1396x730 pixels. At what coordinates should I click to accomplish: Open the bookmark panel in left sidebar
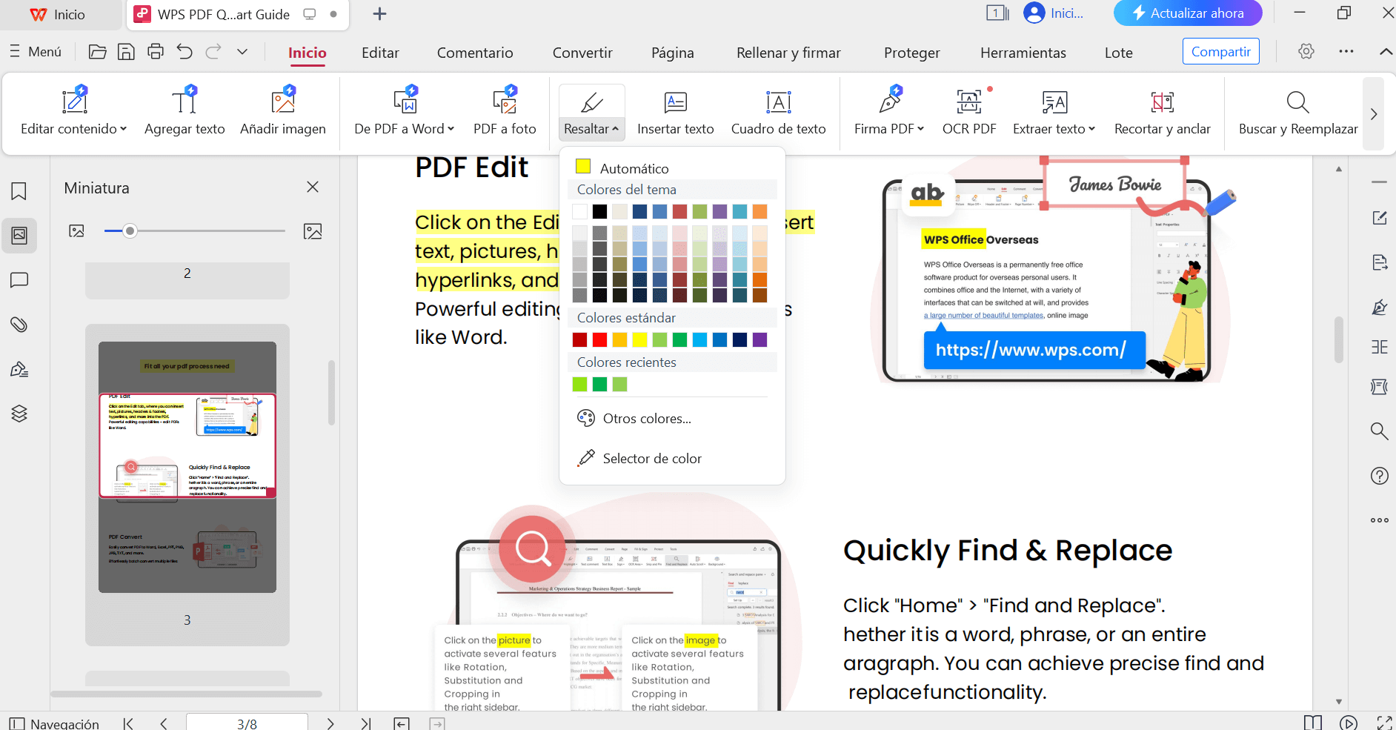tap(19, 191)
